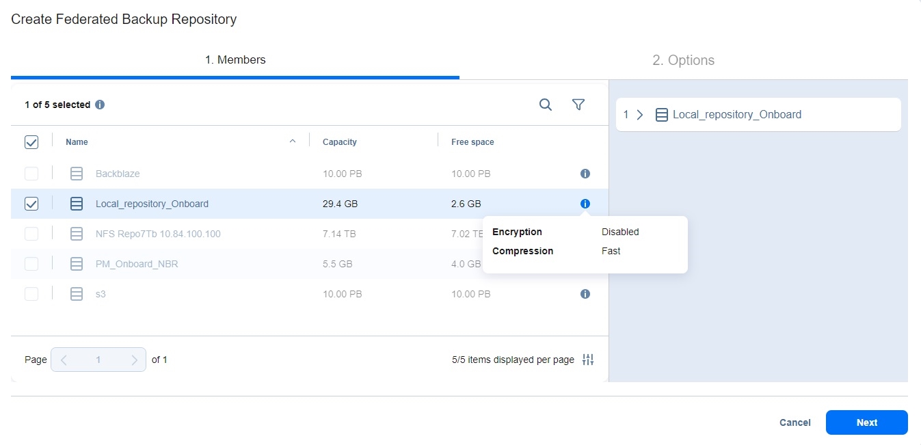Viewport: 921px width, 445px height.
Task: Uncheck the Local_repository_Onboard checkbox
Action: click(x=31, y=204)
